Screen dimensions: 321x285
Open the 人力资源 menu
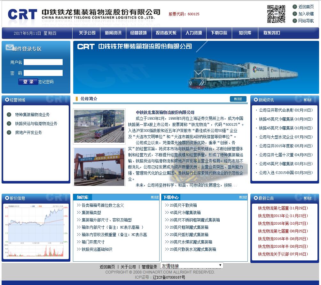click(194, 33)
